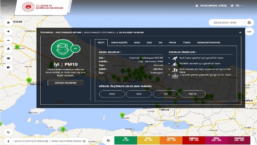Click the green İyi legend color block

click(x=125, y=140)
